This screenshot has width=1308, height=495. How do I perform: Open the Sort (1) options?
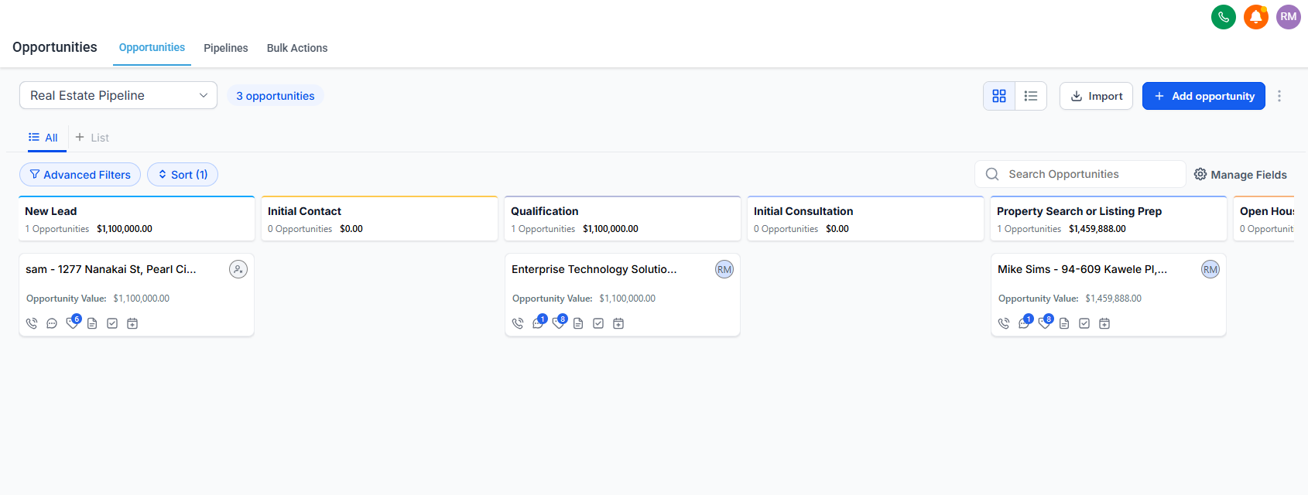[183, 175]
